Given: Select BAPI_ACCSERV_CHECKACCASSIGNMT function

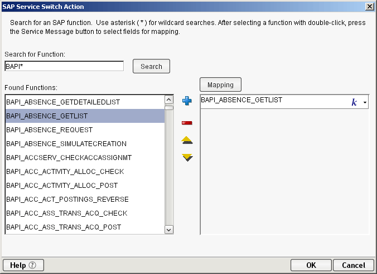Looking at the screenshot, I should (x=85, y=158).
